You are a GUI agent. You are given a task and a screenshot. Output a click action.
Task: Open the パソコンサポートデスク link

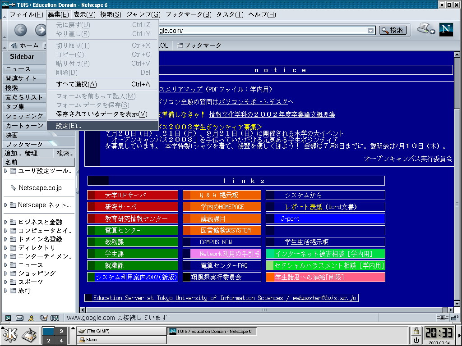point(253,102)
